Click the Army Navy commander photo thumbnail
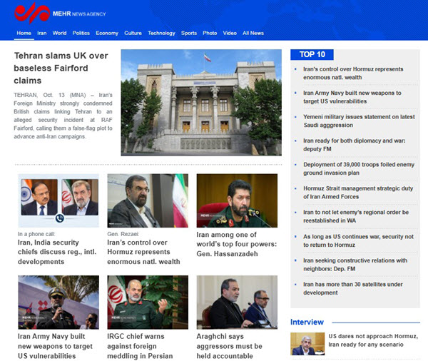Image resolution: width=428 pixels, height=361 pixels. pos(58,302)
